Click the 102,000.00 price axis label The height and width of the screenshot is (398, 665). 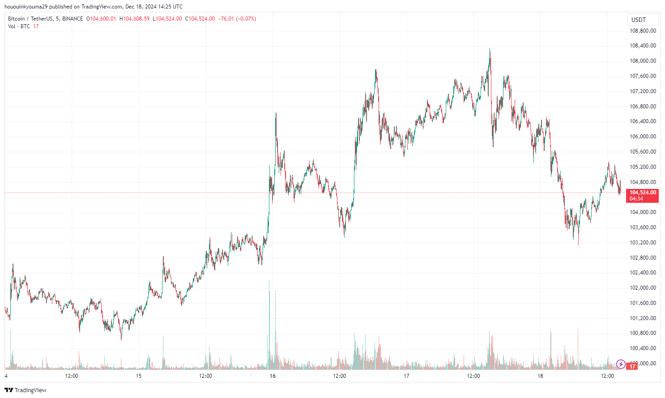click(x=643, y=288)
